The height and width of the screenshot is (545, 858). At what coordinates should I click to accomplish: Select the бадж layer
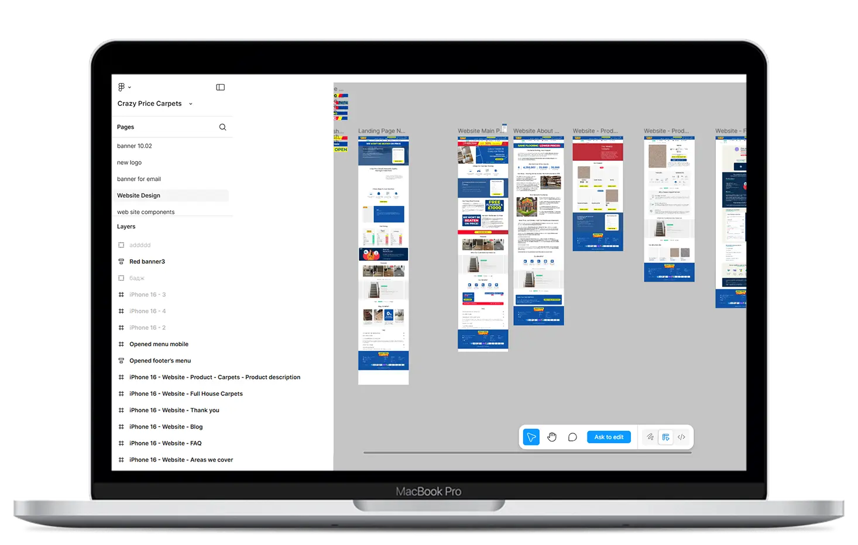pyautogui.click(x=136, y=278)
